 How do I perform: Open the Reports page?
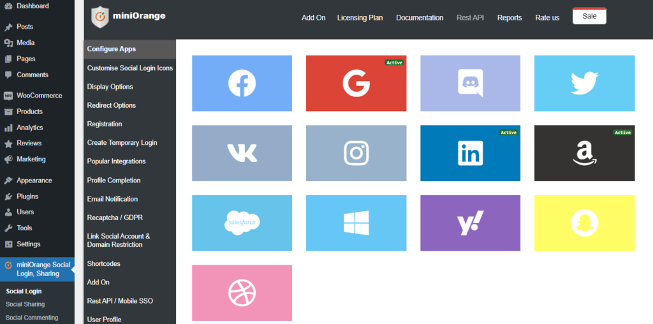[x=510, y=18]
